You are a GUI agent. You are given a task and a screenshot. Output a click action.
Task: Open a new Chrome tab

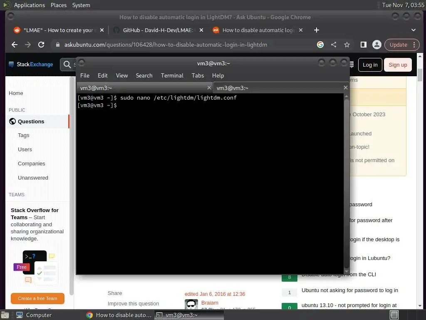click(317, 30)
